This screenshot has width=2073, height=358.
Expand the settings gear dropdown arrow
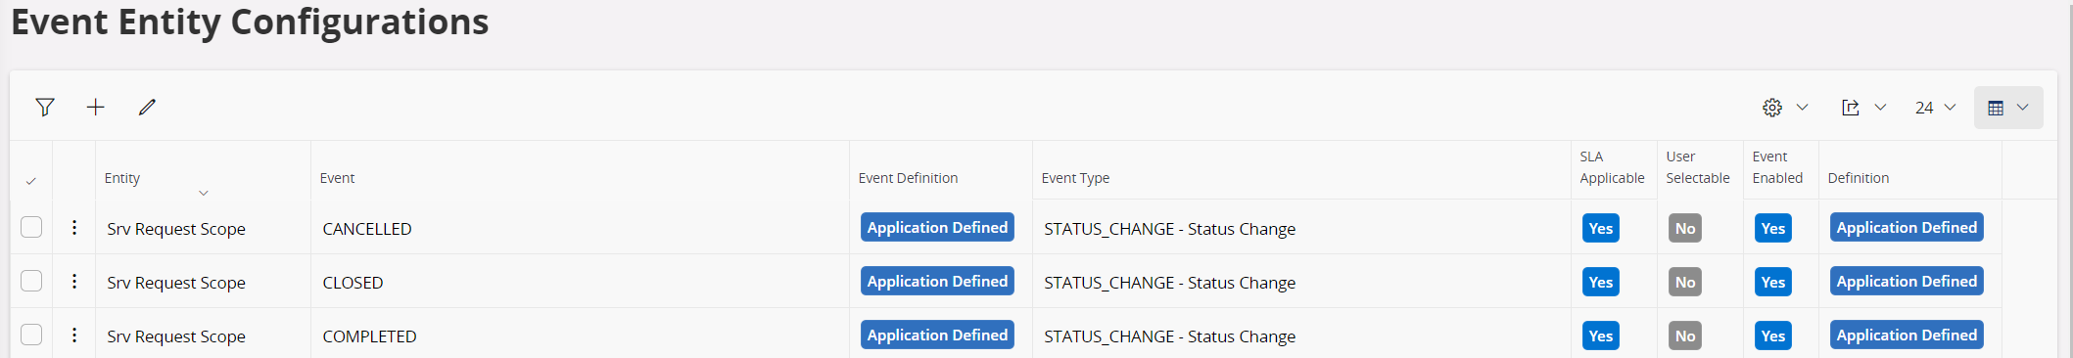[1802, 108]
